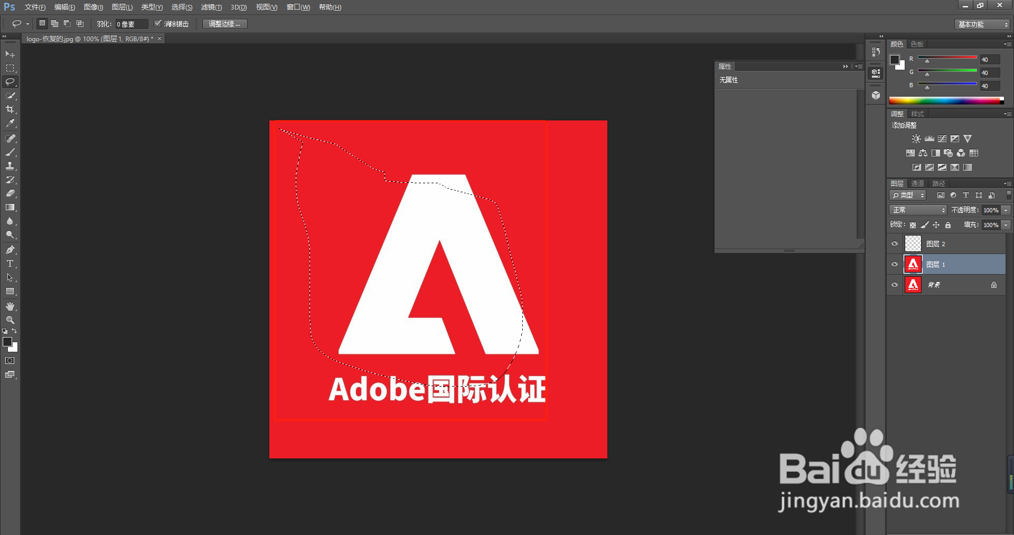1014x535 pixels.
Task: Select the Pen tool
Action: (x=10, y=250)
